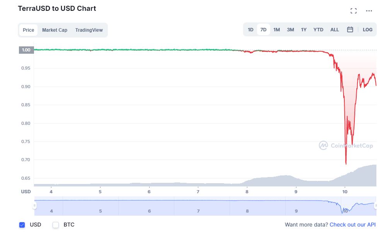Click the 10 date label on chart x-axis
388x235 pixels.
click(x=345, y=192)
